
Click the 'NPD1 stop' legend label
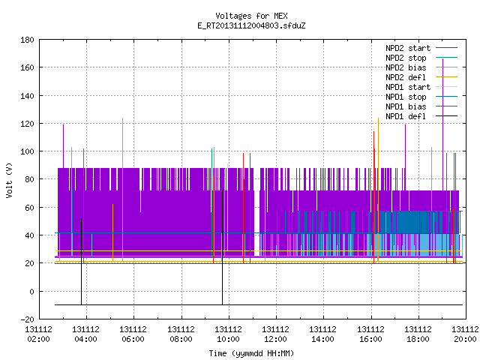[x=406, y=97]
